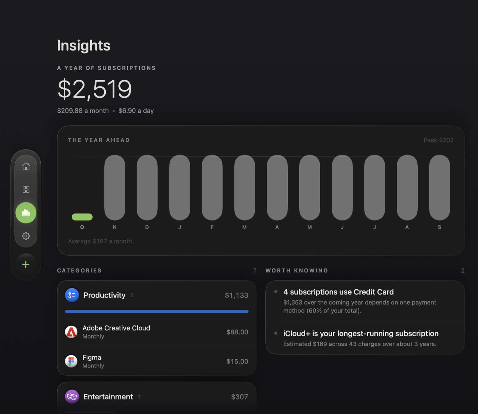Select the August bar in chart

click(x=407, y=187)
